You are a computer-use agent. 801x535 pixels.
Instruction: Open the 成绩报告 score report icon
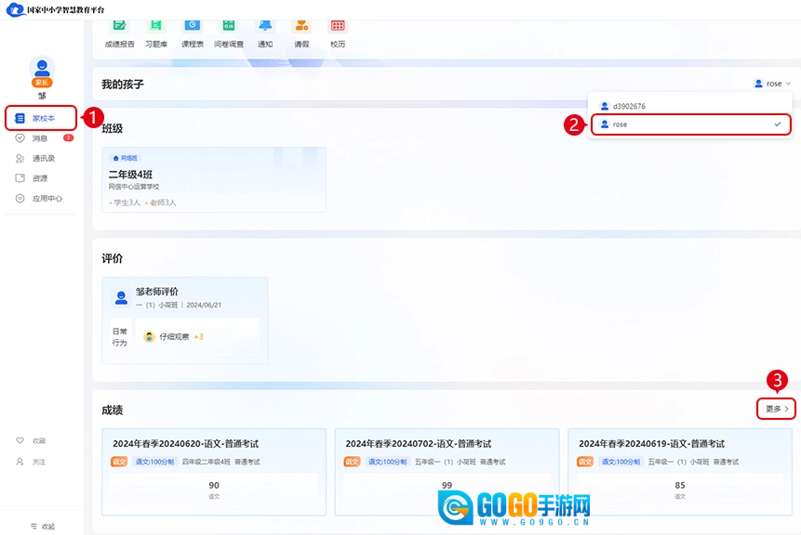tap(119, 27)
